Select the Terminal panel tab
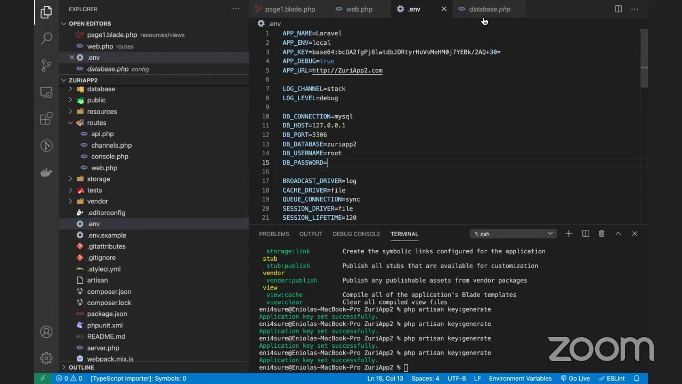 click(404, 234)
